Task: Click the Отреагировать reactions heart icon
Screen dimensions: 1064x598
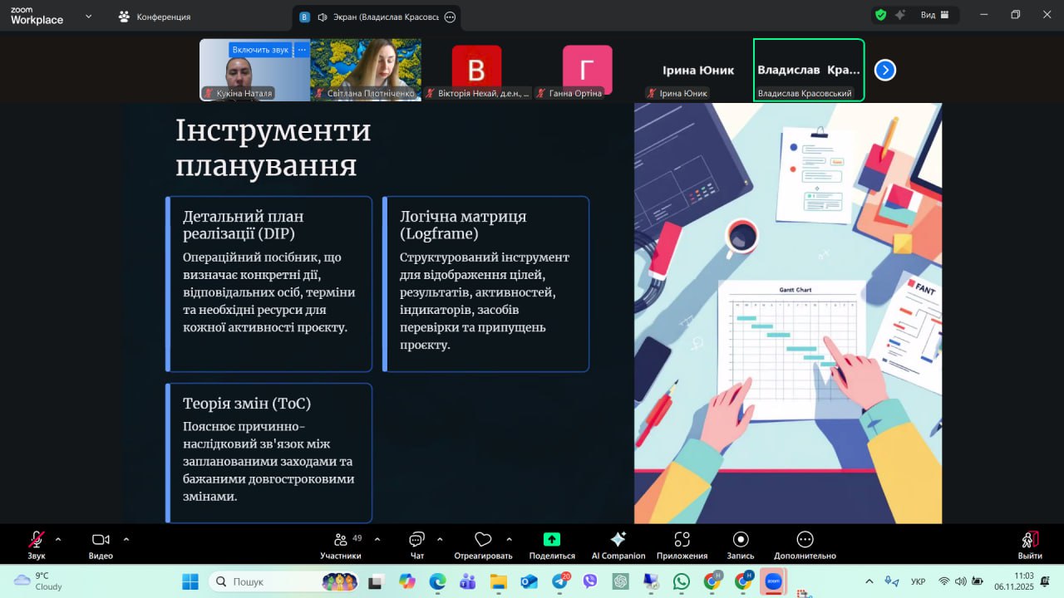Action: point(483,541)
